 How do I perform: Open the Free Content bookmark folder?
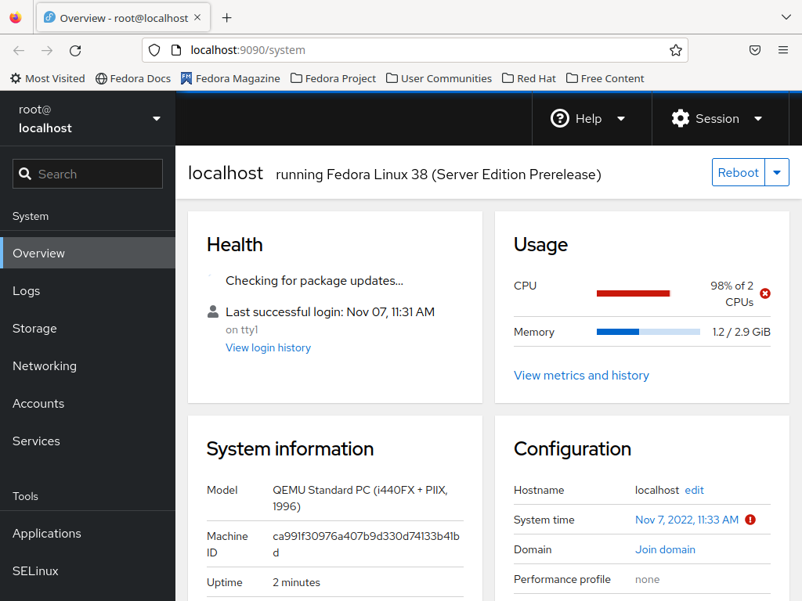point(605,79)
